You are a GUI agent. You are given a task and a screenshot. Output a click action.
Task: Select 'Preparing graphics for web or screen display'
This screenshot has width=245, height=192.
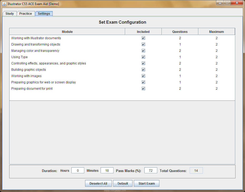click(x=43, y=82)
